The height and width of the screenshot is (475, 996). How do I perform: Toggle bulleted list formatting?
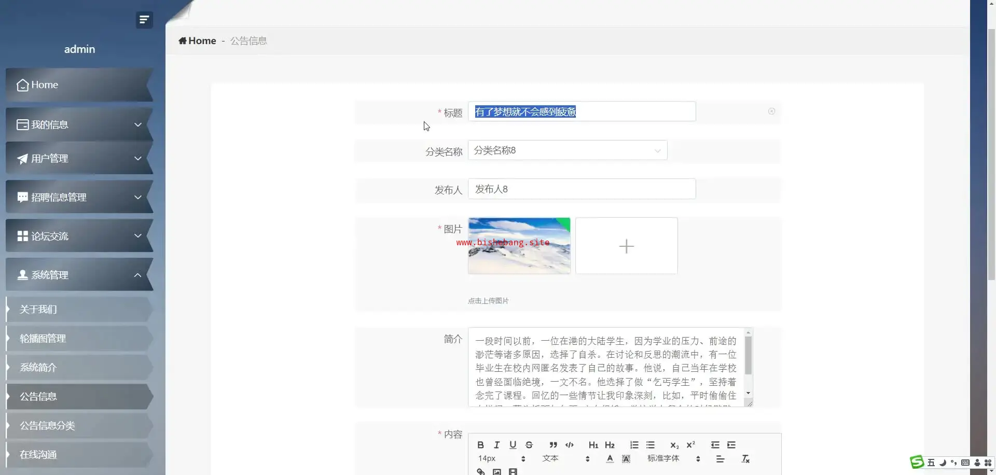650,445
